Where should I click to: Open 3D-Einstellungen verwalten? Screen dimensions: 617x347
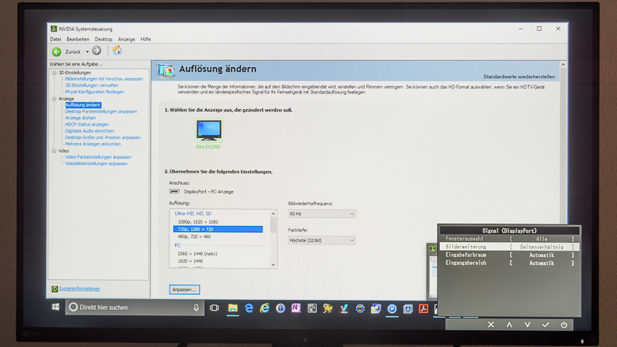point(92,86)
